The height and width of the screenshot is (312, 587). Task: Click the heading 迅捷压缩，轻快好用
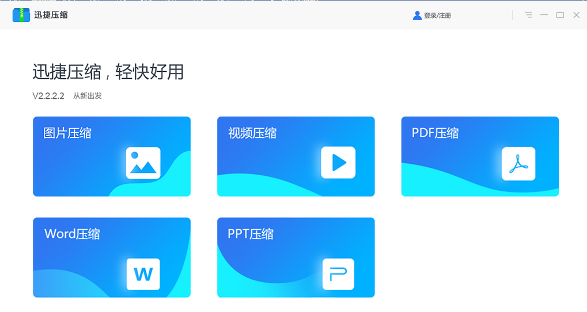point(108,72)
